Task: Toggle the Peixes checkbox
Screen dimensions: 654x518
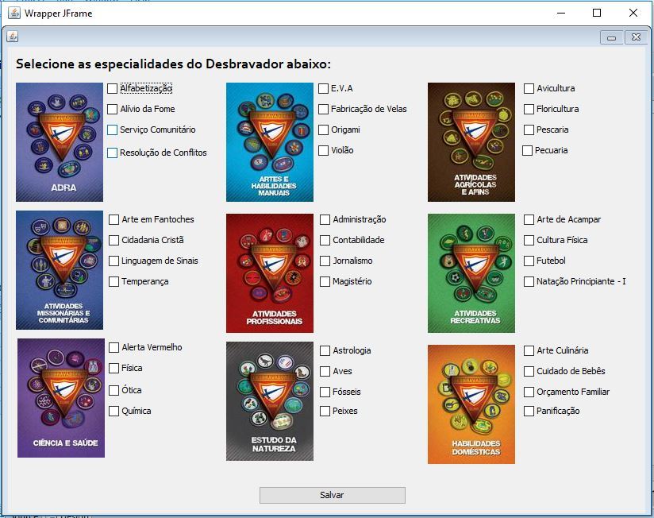Action: pyautogui.click(x=325, y=412)
